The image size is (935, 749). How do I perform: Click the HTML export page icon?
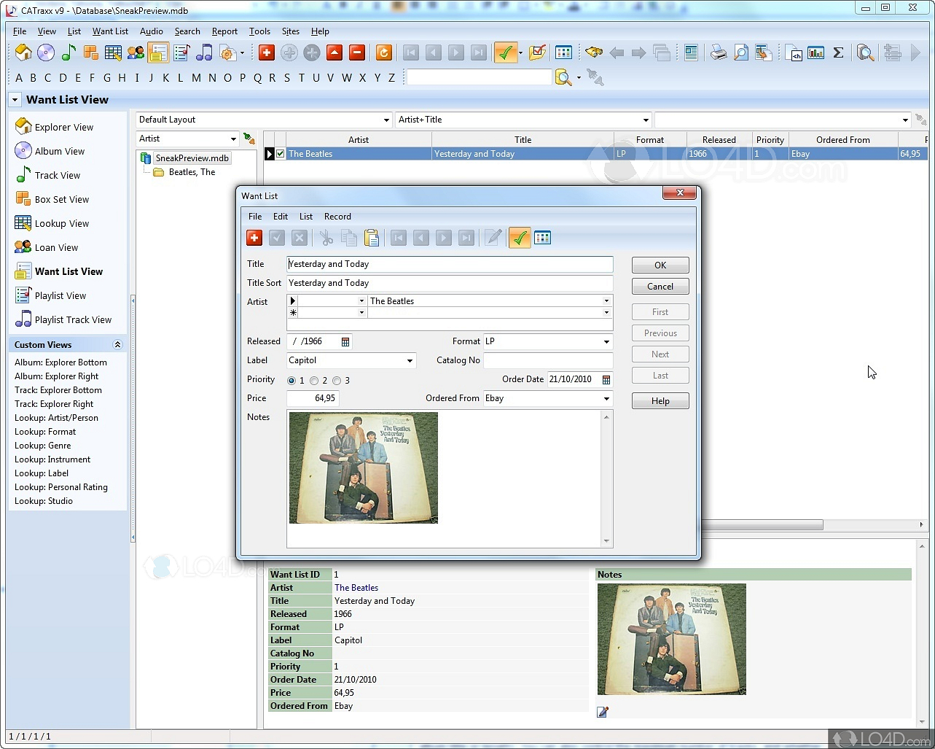794,53
